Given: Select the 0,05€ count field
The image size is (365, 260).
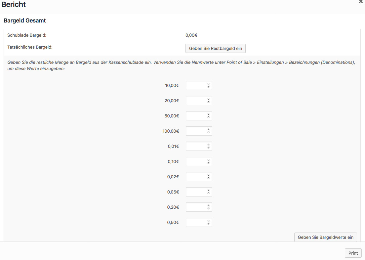Looking at the screenshot, I should (196, 192).
